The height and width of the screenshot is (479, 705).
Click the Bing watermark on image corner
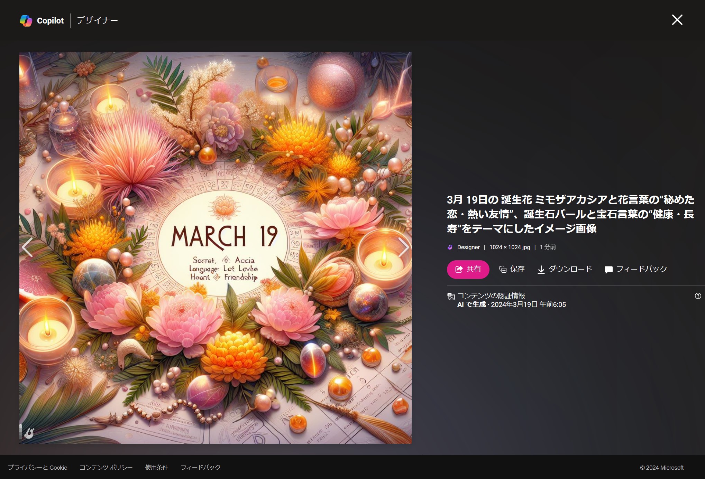[x=29, y=433]
